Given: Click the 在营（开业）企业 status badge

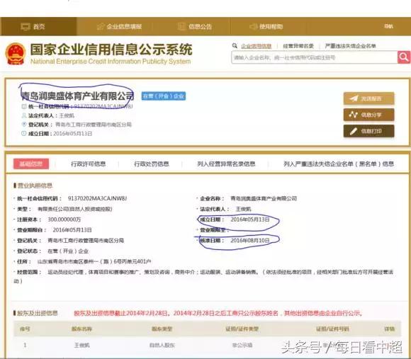Looking at the screenshot, I should tap(164, 96).
